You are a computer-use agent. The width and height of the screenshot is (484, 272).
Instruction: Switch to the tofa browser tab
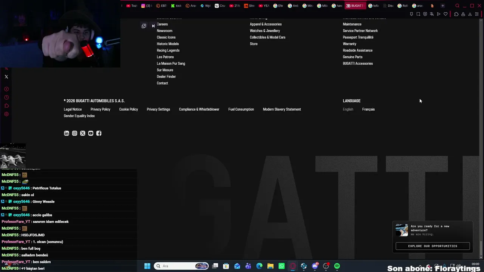pyautogui.click(x=374, y=6)
